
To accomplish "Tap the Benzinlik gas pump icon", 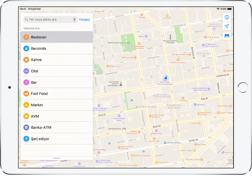I will (26, 49).
